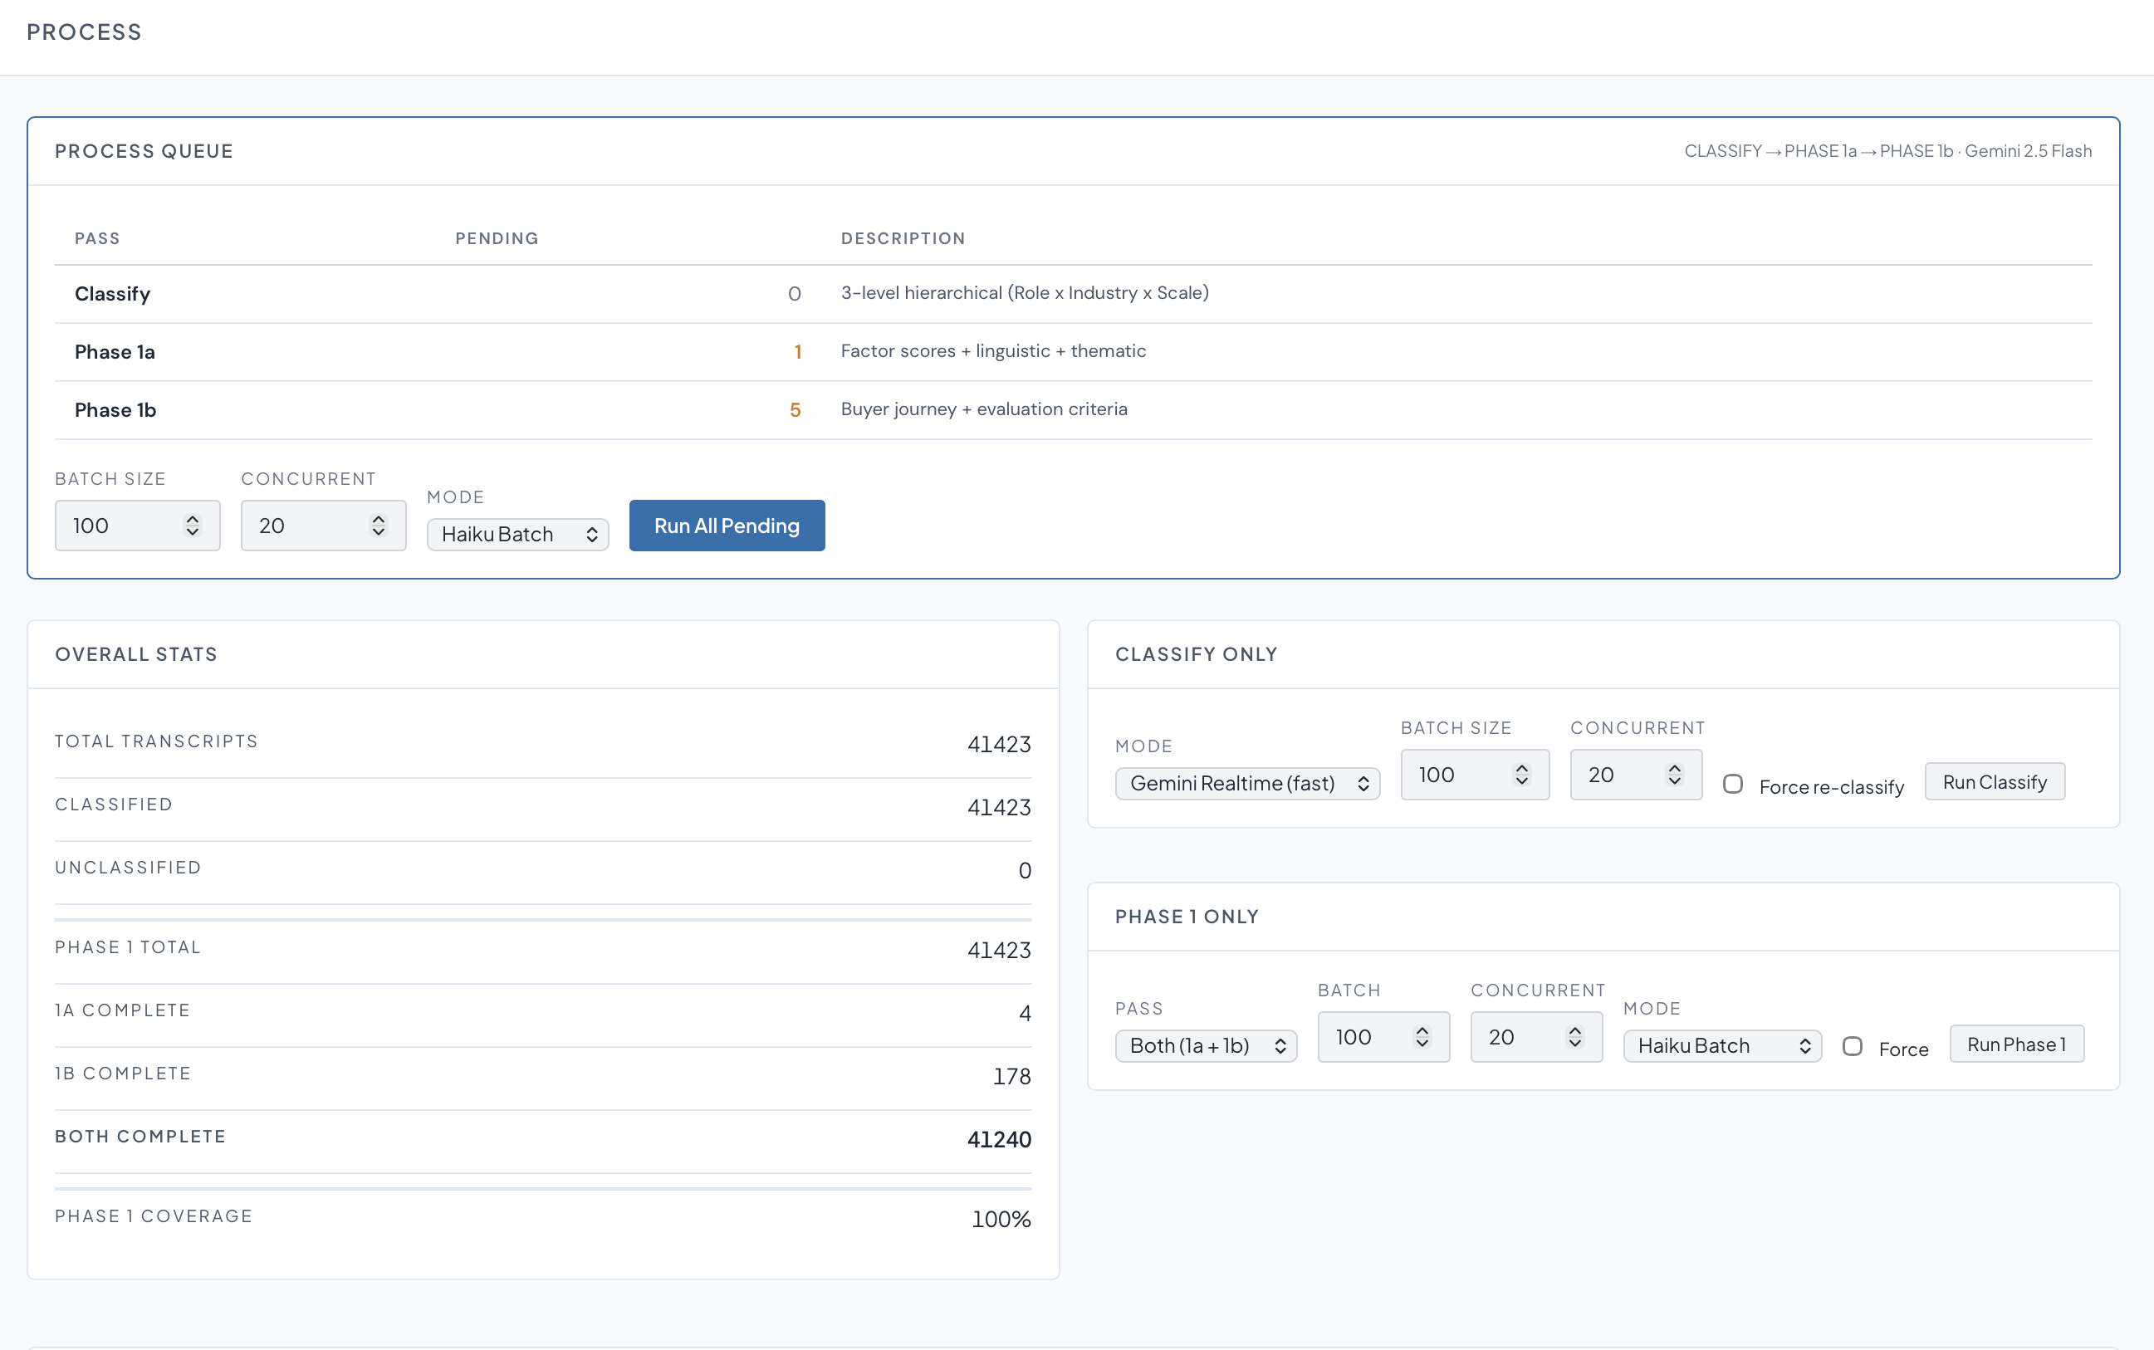Viewport: 2154px width, 1350px height.
Task: Click the CLASSIFY ONLY panel title
Action: tap(1196, 654)
